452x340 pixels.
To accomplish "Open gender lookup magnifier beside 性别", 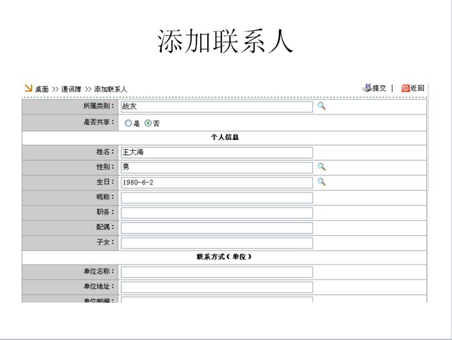I will pos(322,167).
